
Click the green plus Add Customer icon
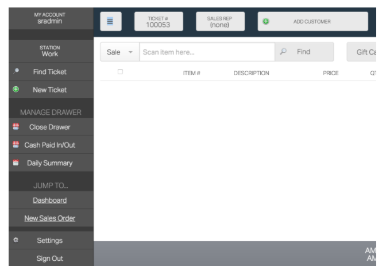(266, 21)
